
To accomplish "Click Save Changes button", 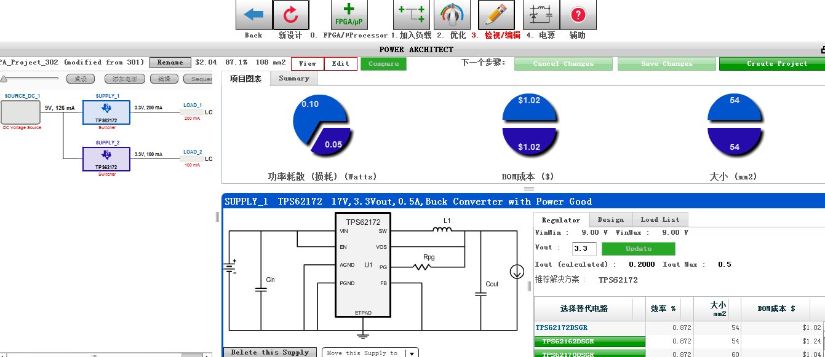I will tap(666, 64).
